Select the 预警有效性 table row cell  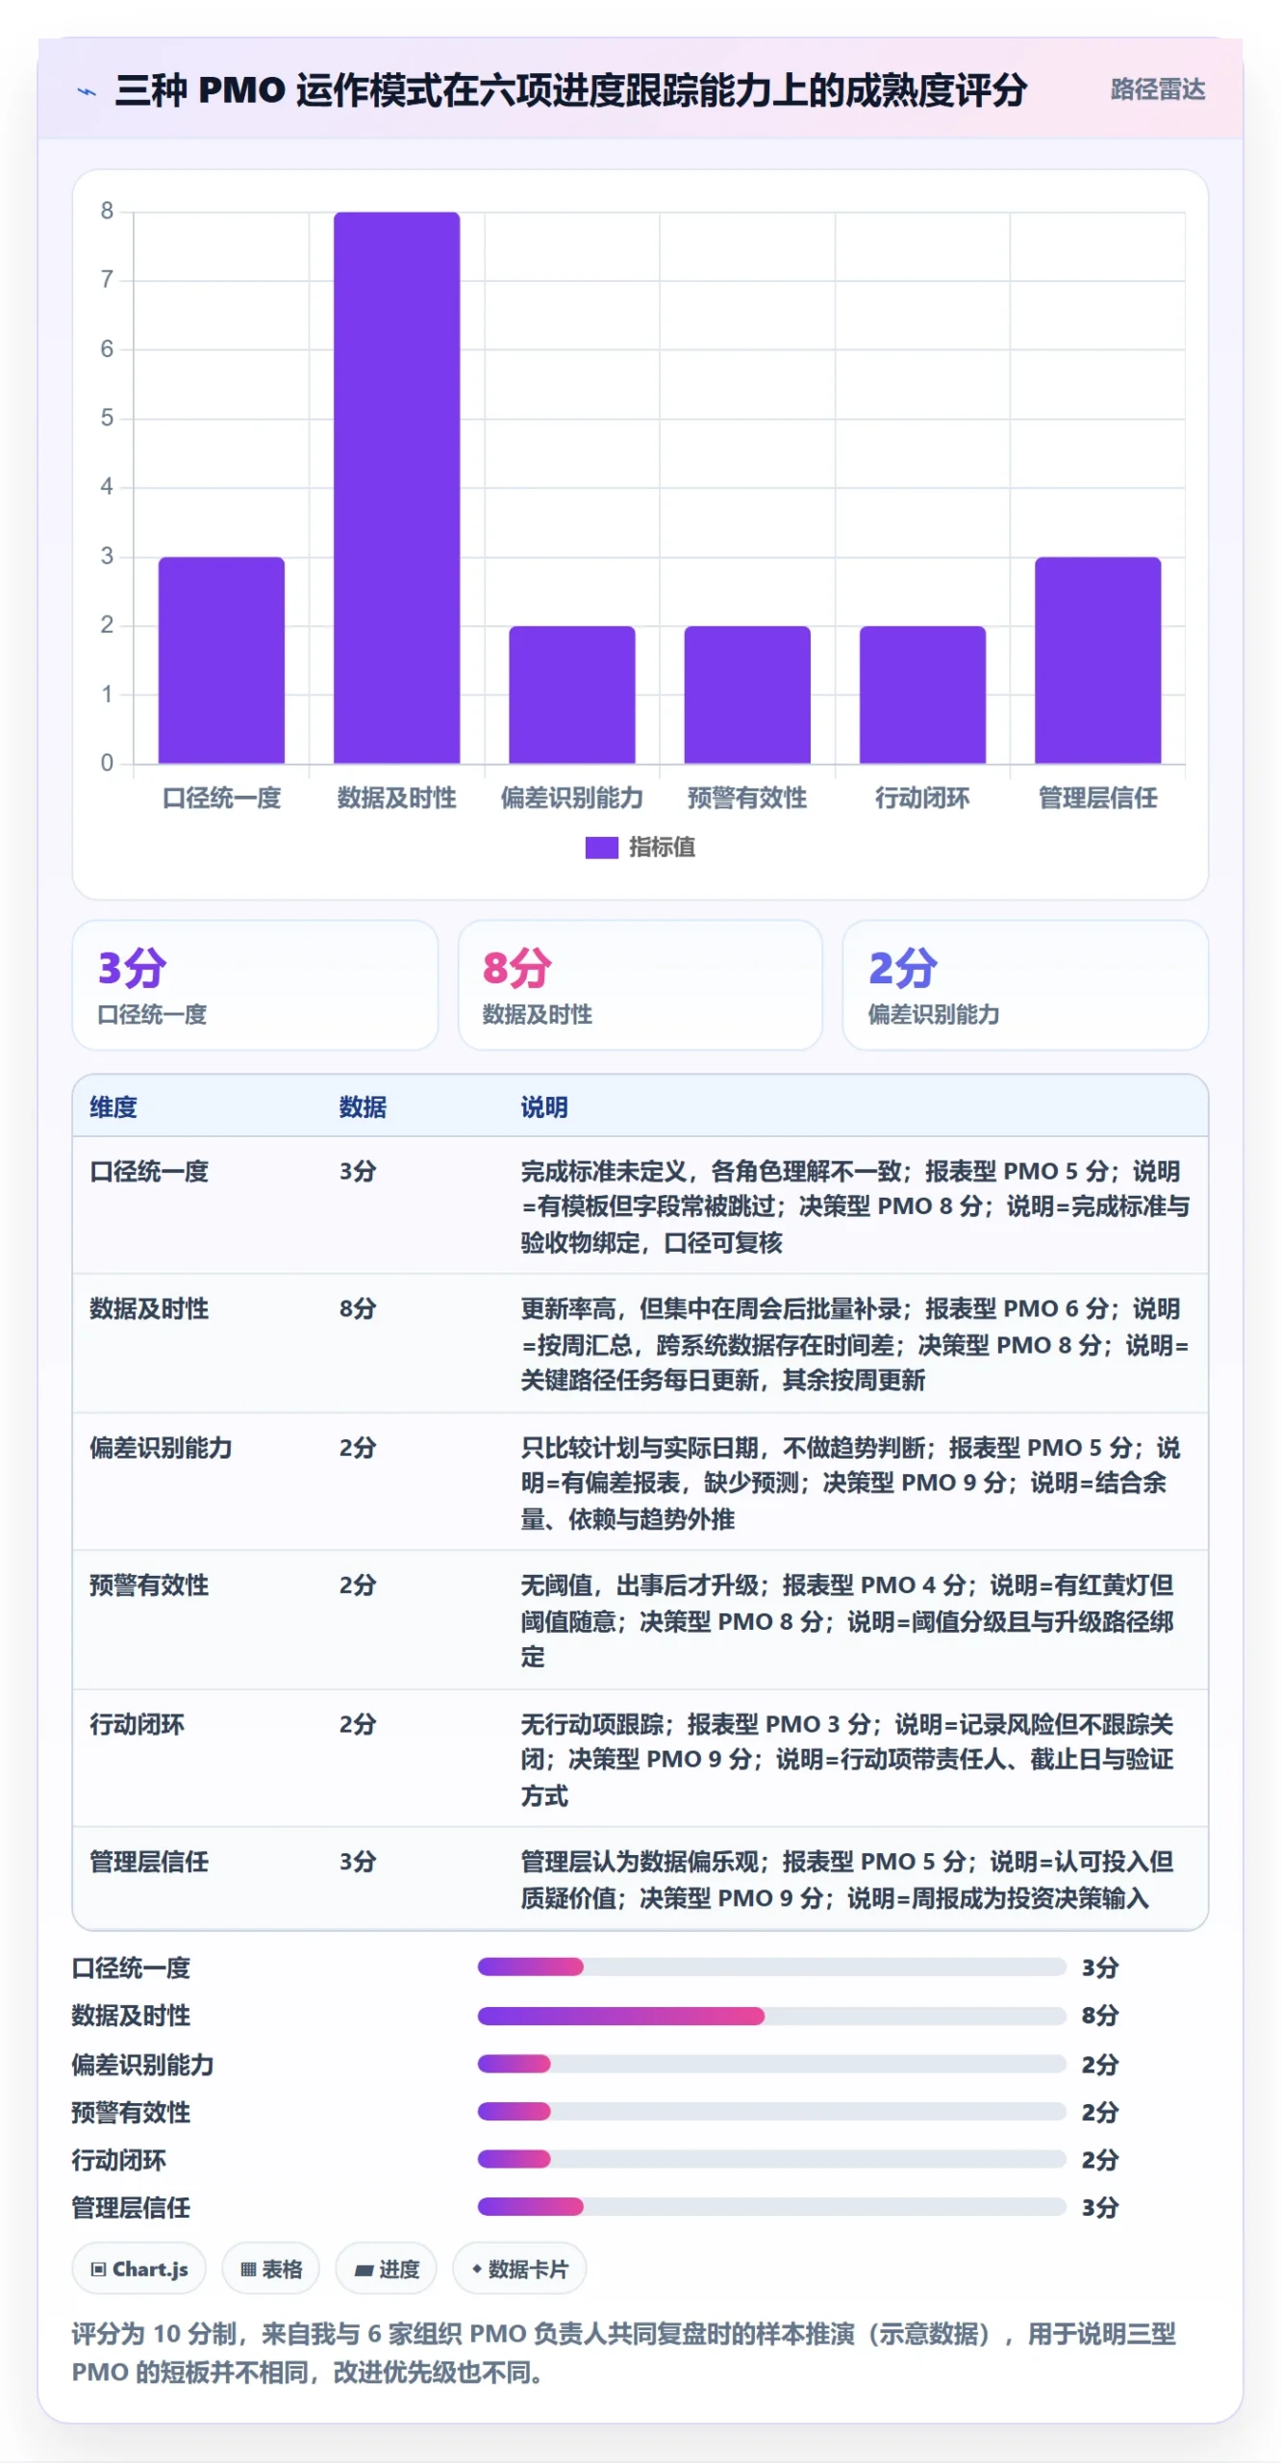point(149,1586)
